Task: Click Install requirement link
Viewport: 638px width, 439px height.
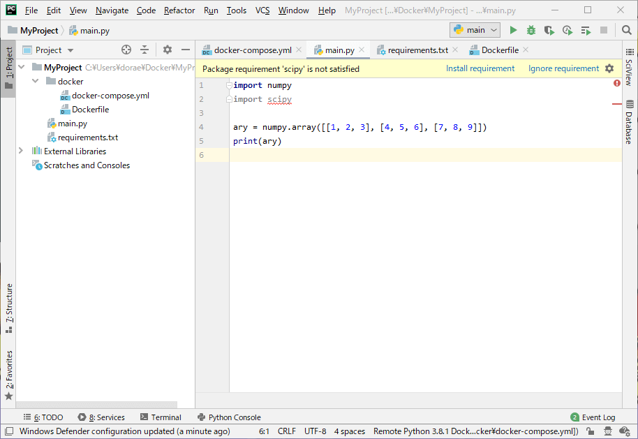Action: coord(480,68)
